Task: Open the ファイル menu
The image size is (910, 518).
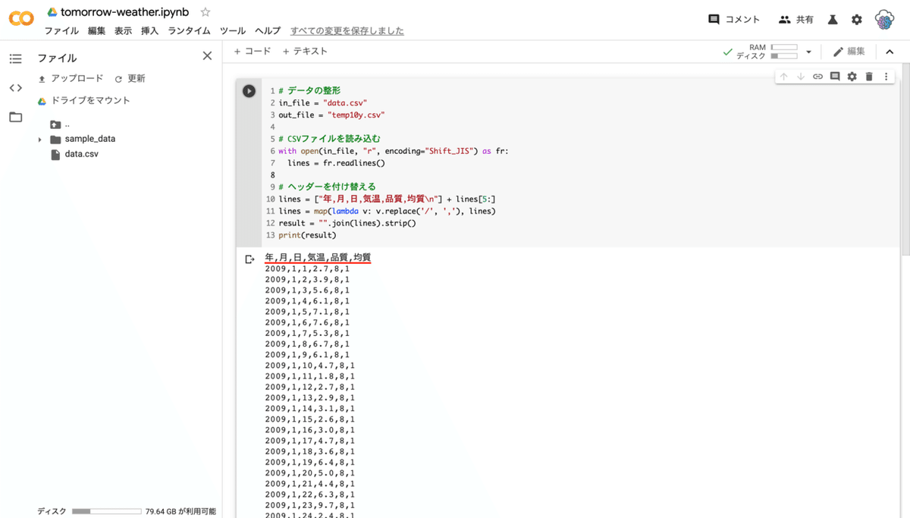Action: [x=61, y=31]
